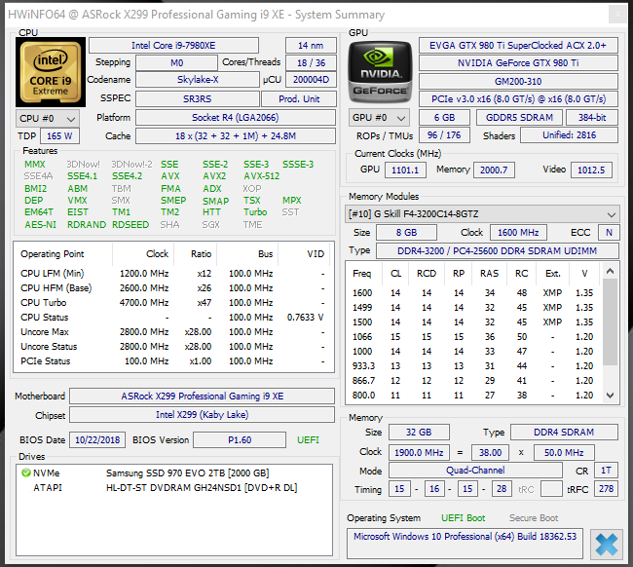Click the Unified: 2816 shaders field
This screenshot has height=567, width=633.
click(570, 135)
